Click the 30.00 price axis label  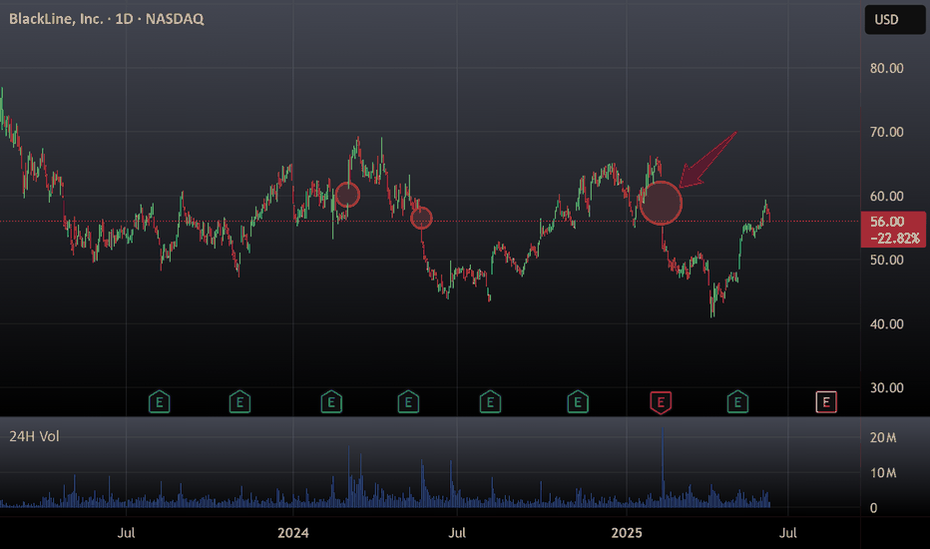coord(887,387)
